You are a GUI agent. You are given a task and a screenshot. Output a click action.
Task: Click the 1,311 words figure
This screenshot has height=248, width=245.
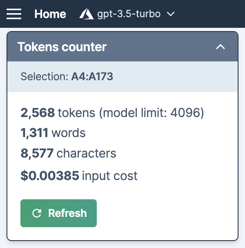34,133
